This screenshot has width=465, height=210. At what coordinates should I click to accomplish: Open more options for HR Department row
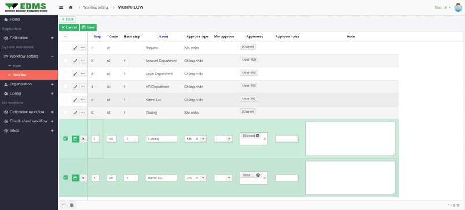83,87
